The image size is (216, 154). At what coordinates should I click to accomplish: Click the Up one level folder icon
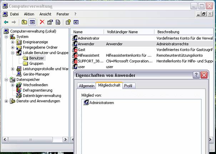(24, 22)
